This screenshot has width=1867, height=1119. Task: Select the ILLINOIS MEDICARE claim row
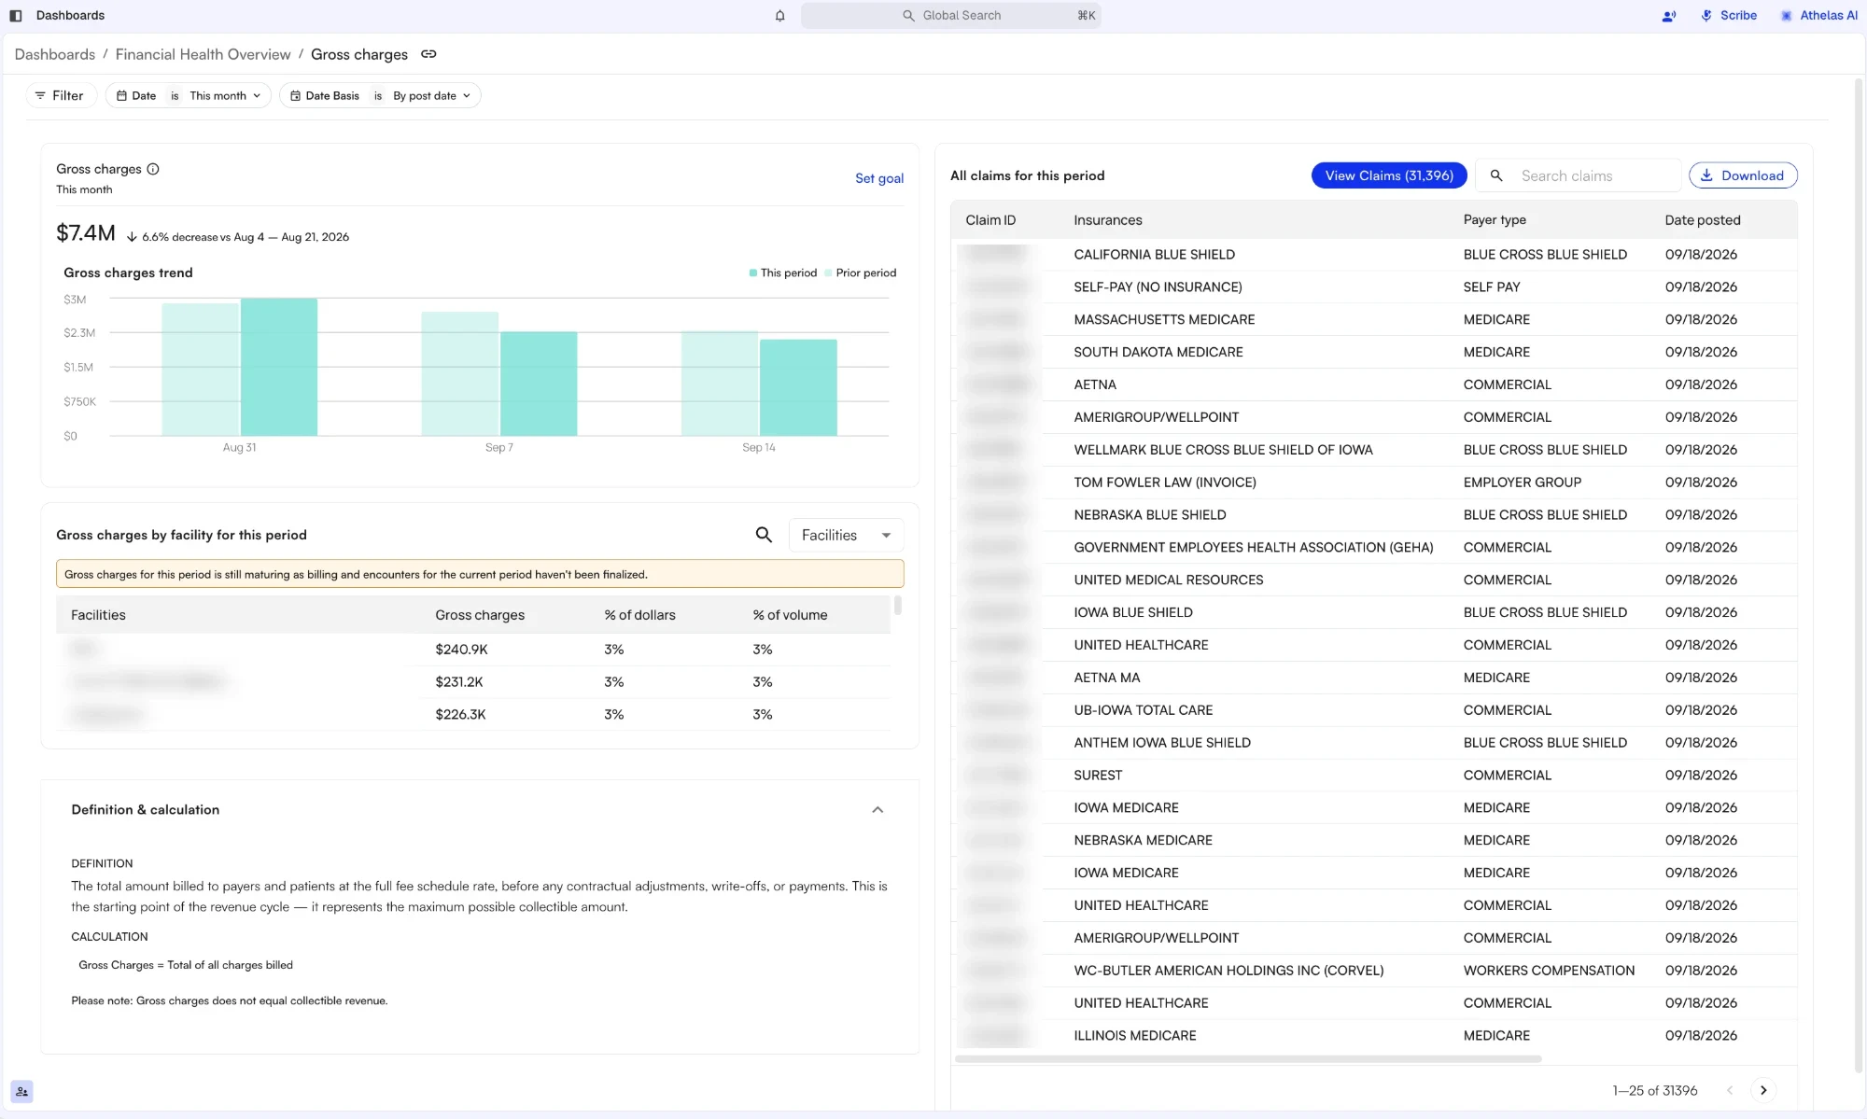1374,1036
